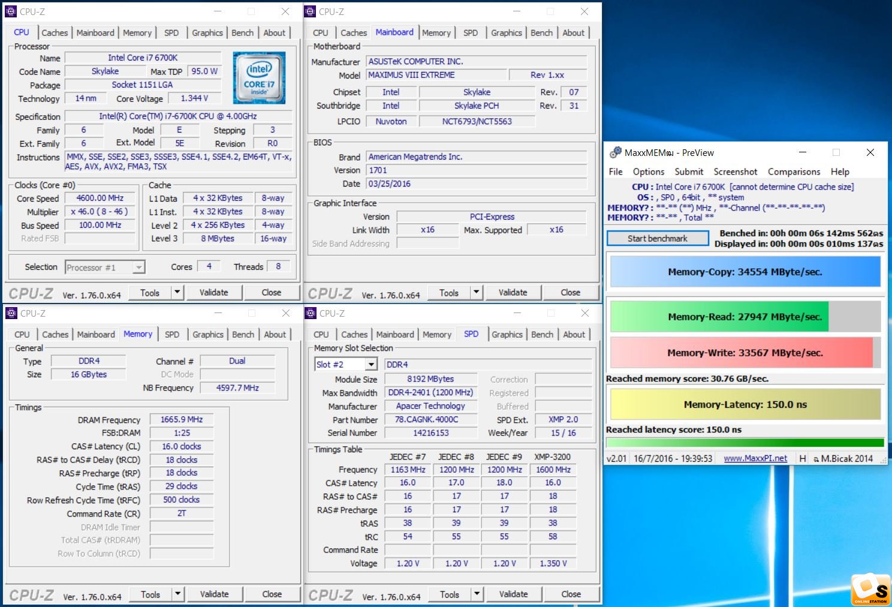Click Validate button in Mainboard window
The image size is (892, 607).
point(513,293)
